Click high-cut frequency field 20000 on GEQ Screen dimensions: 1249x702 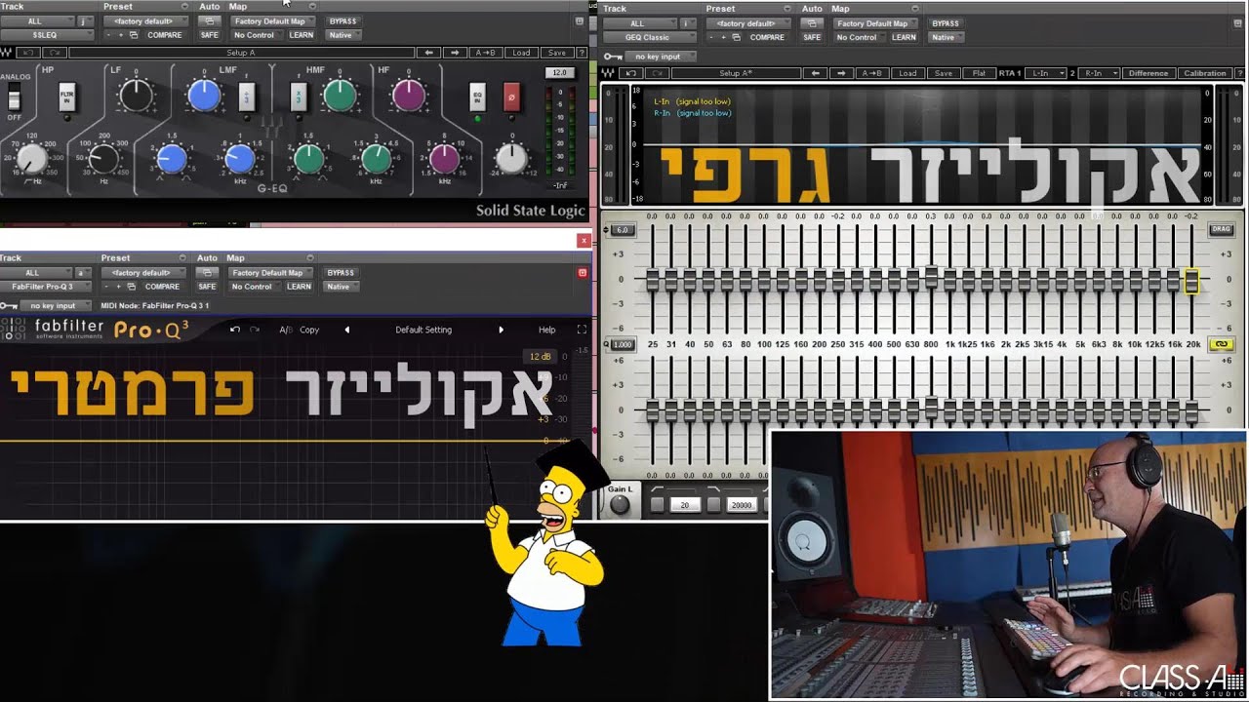pos(741,505)
